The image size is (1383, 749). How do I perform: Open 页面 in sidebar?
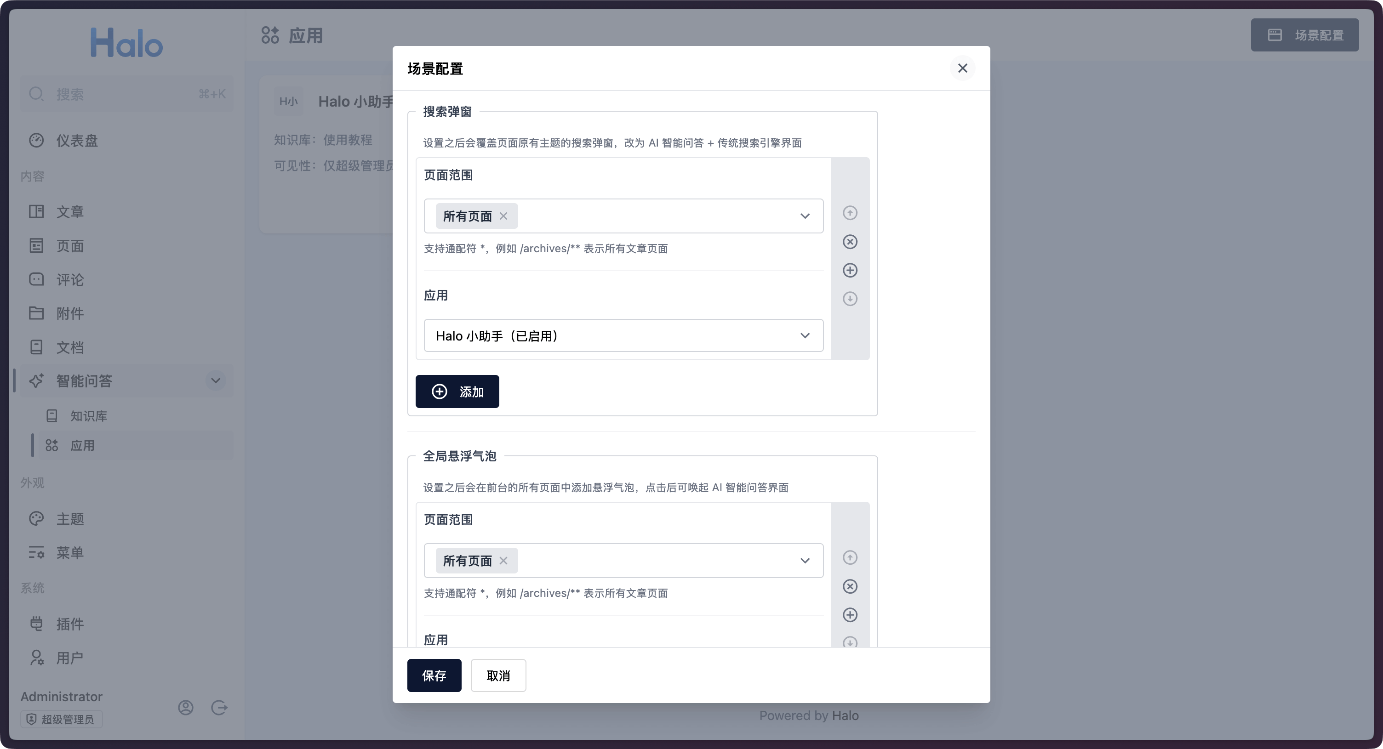tap(127, 246)
